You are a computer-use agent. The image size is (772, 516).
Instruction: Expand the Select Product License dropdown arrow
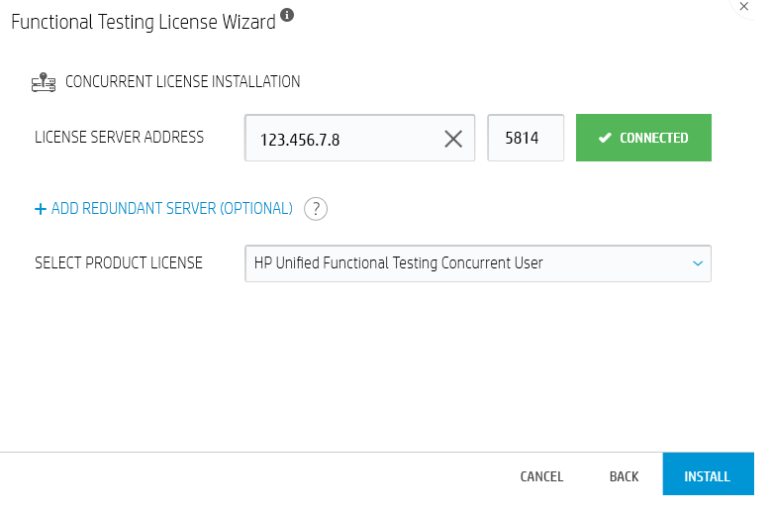pyautogui.click(x=698, y=263)
